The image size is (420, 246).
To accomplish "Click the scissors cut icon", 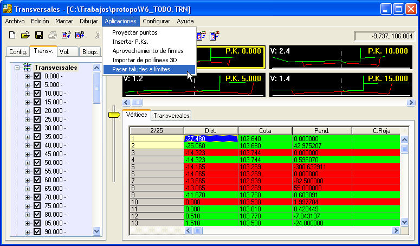I will (98, 35).
